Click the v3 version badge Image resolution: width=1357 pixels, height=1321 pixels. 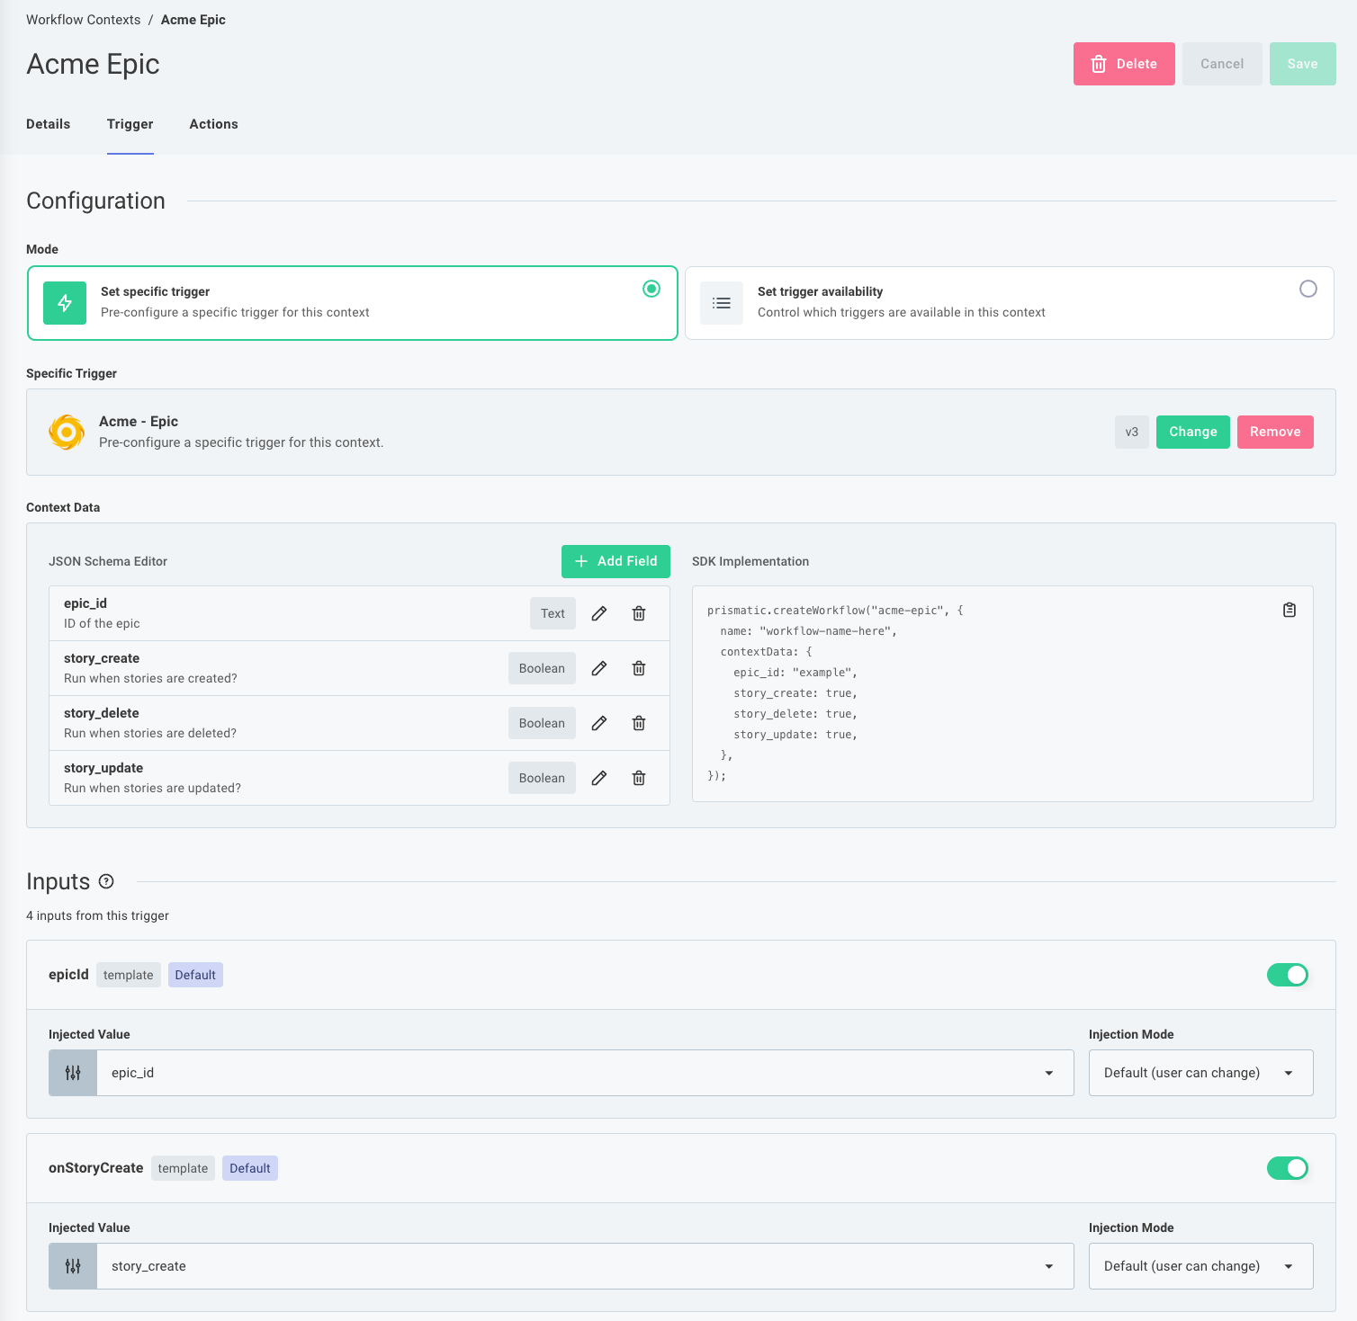(x=1132, y=432)
